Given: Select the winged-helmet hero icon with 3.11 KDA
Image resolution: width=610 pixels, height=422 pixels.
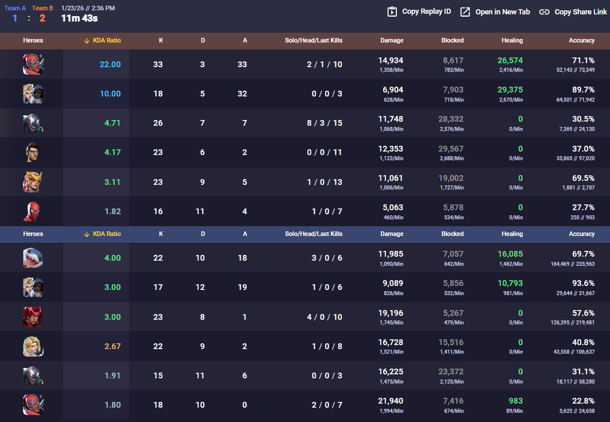Looking at the screenshot, I should pyautogui.click(x=33, y=182).
